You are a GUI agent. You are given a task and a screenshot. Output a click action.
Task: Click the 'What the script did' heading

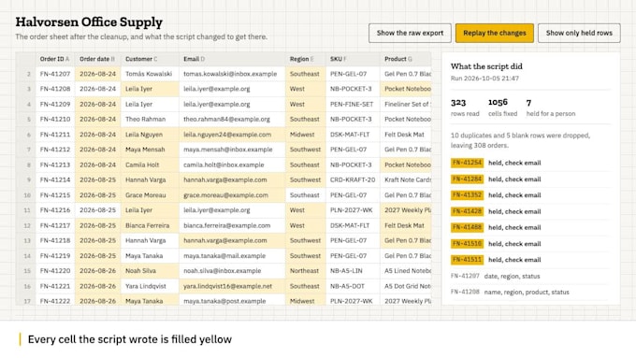pos(486,66)
